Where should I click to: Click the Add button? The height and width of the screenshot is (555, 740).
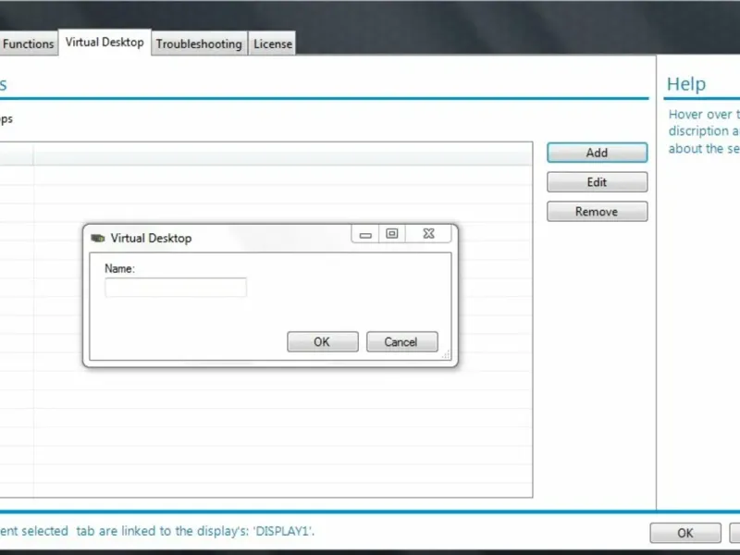597,153
